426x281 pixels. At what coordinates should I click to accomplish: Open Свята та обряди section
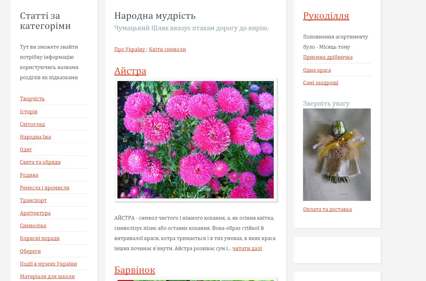[x=40, y=162]
